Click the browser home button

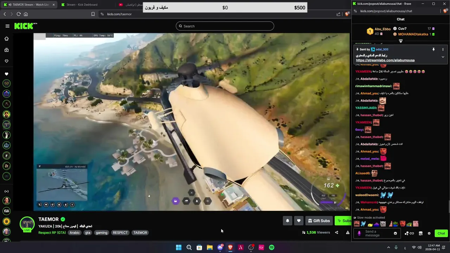26,14
